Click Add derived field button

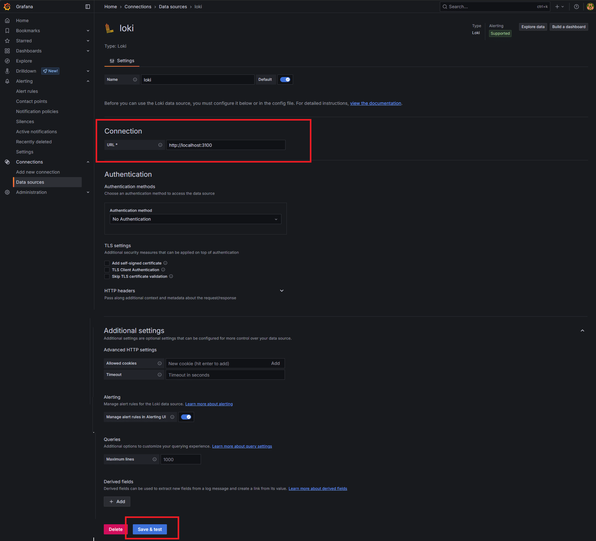coord(117,502)
